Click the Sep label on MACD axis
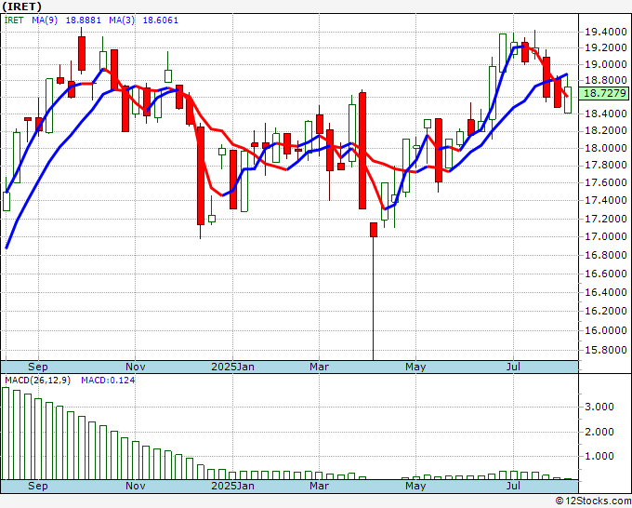Screen dimensions: 632x508 pos(38,486)
